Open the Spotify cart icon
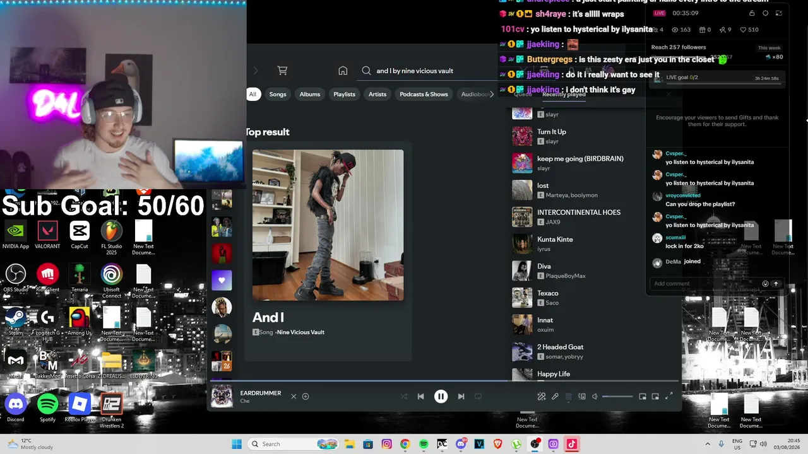808x454 pixels. click(282, 71)
